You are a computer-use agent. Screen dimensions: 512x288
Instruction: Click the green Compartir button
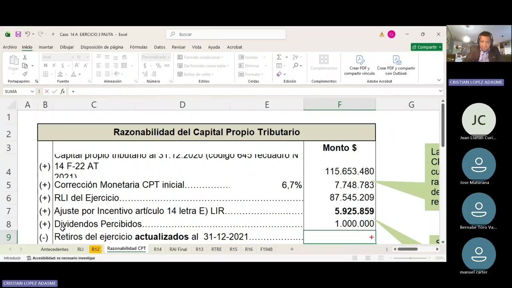(426, 47)
